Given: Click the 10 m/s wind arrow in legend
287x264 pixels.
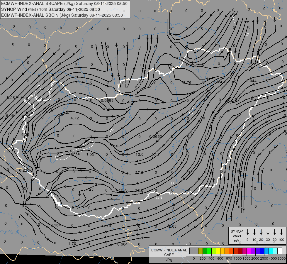Looking at the screenshot, I should tap(254, 232).
